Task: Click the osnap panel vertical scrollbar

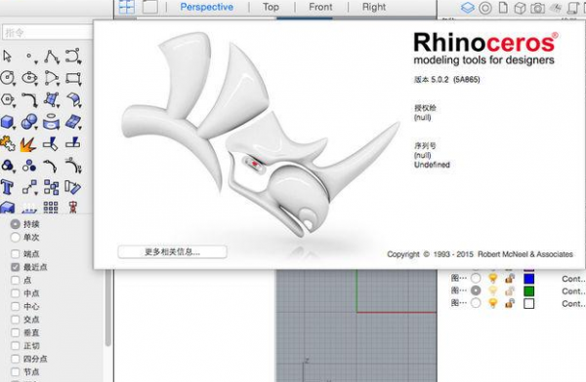Action: point(108,308)
